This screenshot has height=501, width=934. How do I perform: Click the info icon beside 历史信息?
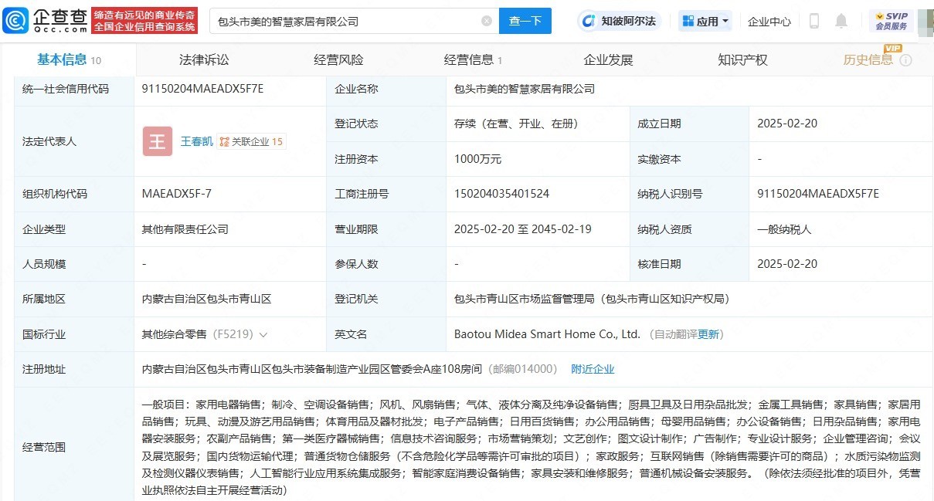[x=905, y=60]
